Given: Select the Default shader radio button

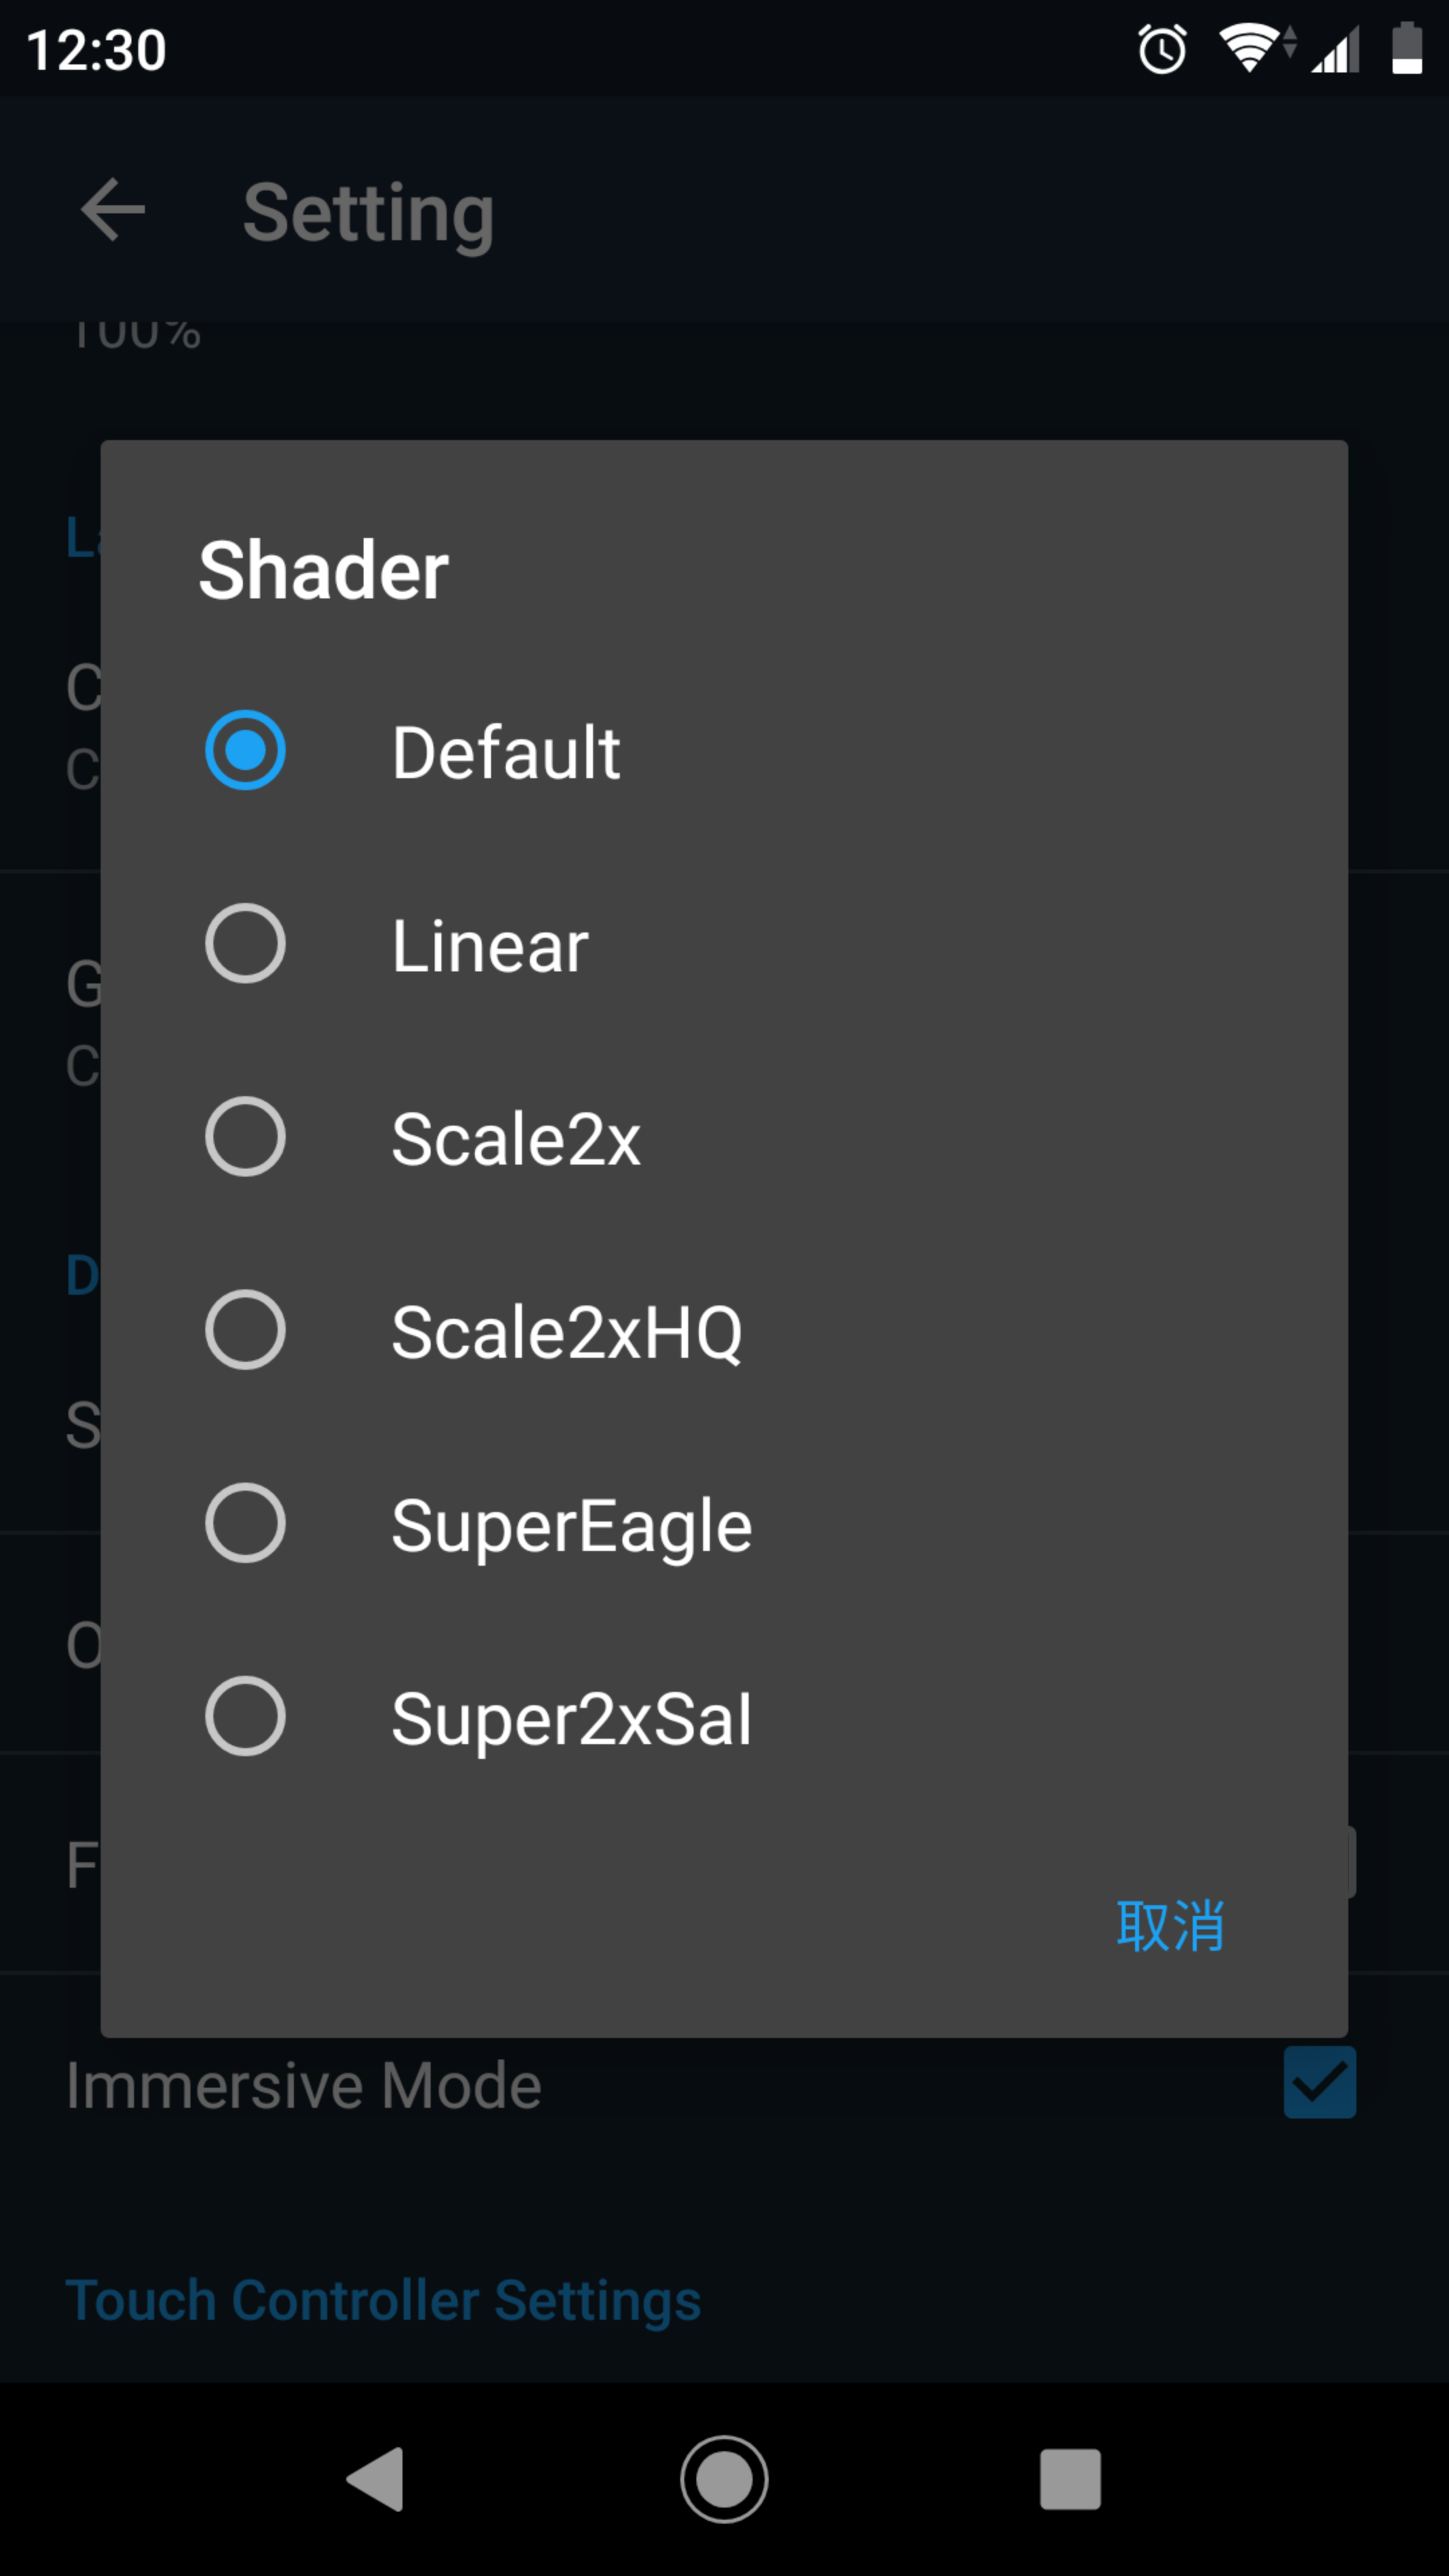Looking at the screenshot, I should [x=245, y=750].
